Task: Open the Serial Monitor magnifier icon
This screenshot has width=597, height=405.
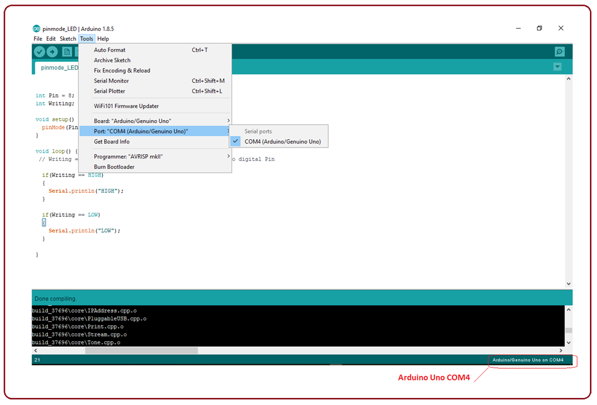Action: 559,51
